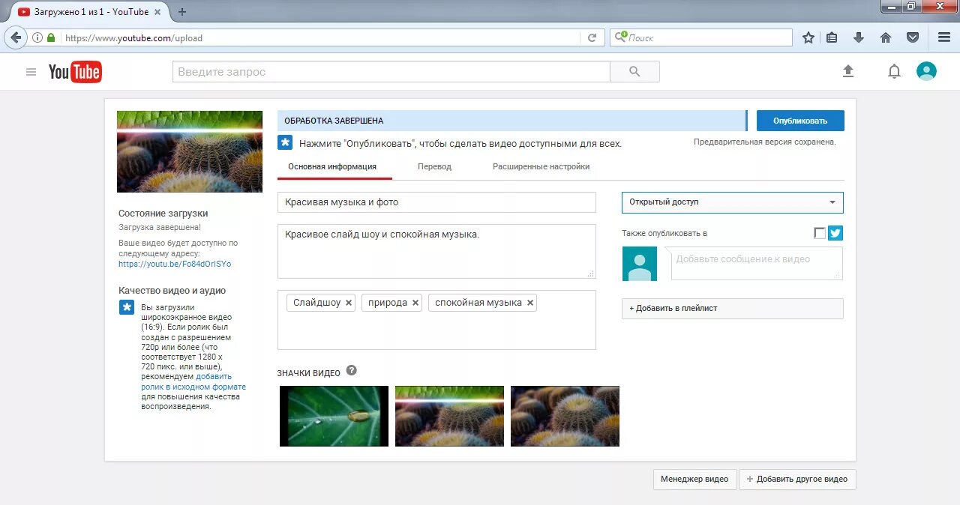The height and width of the screenshot is (505, 960).
Task: Click the Опубликовать button
Action: pos(800,121)
